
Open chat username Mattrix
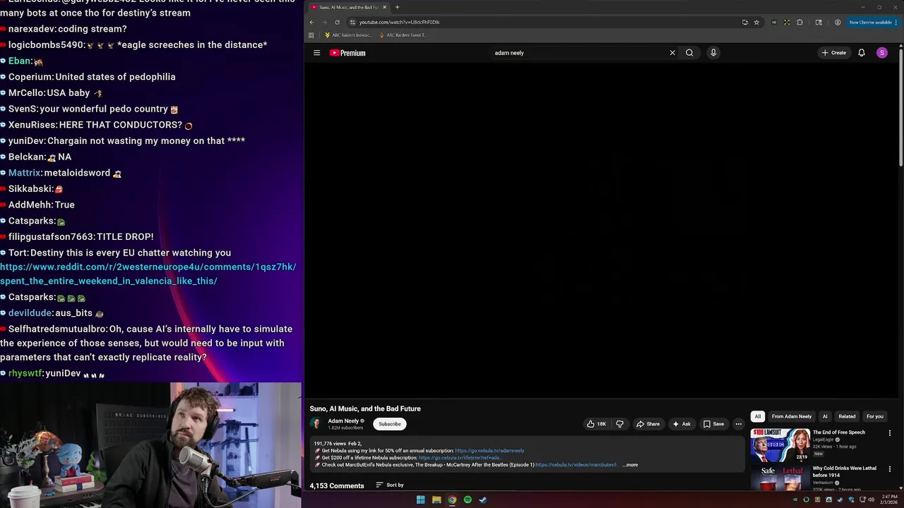25,173
